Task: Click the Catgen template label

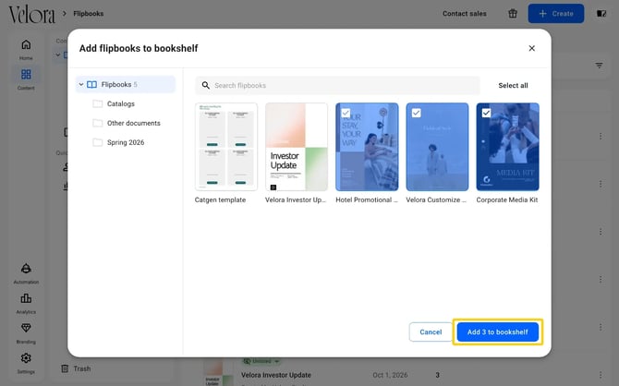Action: [x=220, y=199]
